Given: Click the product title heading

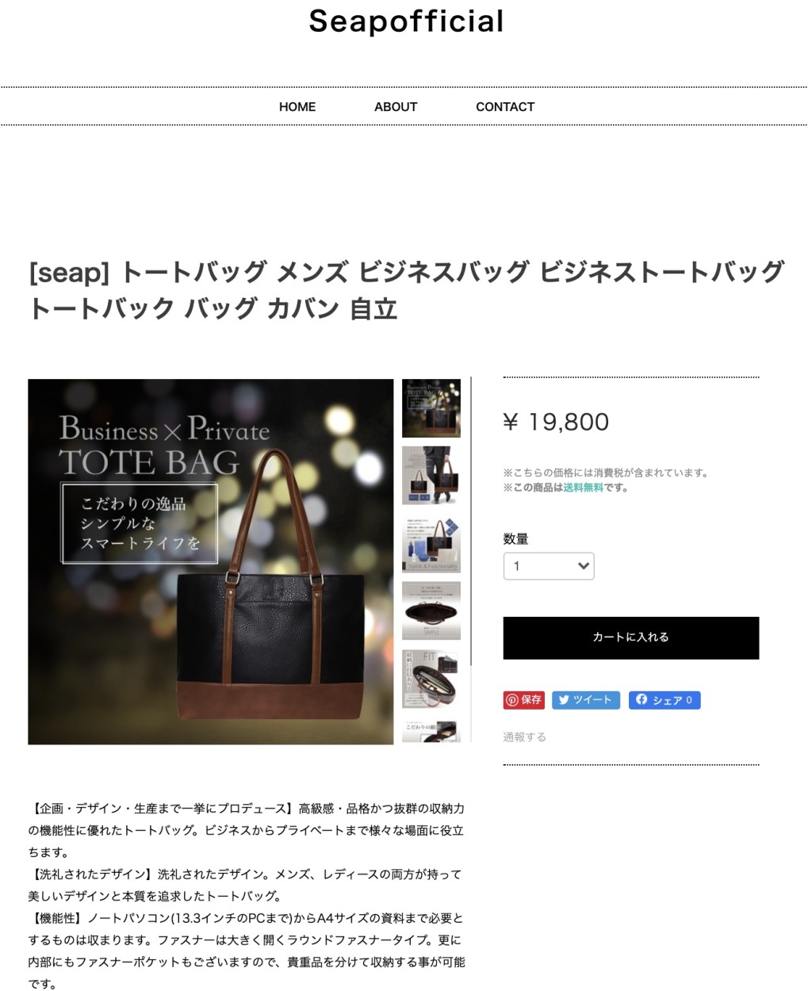Looking at the screenshot, I should (406, 290).
